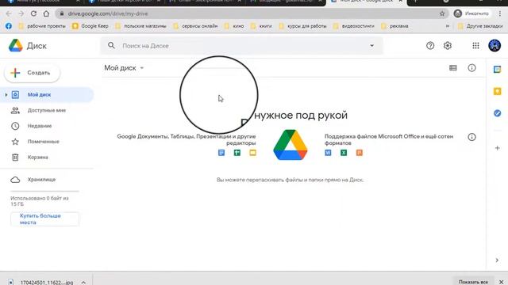Viewport: 508px width, 285px height.
Task: Open Доступные мне section
Action: coord(46,110)
